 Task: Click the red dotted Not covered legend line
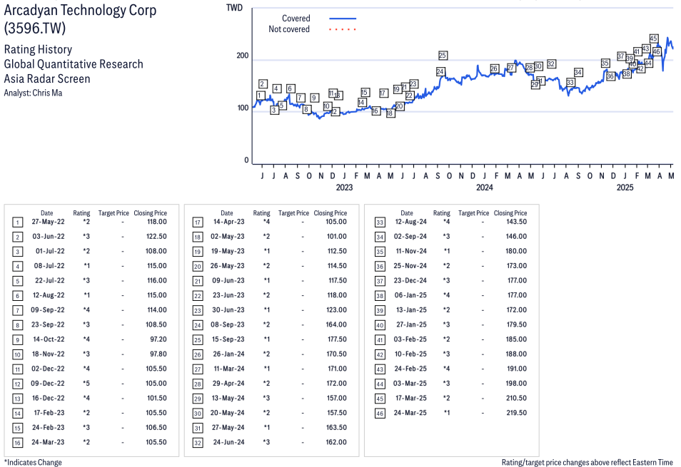343,29
